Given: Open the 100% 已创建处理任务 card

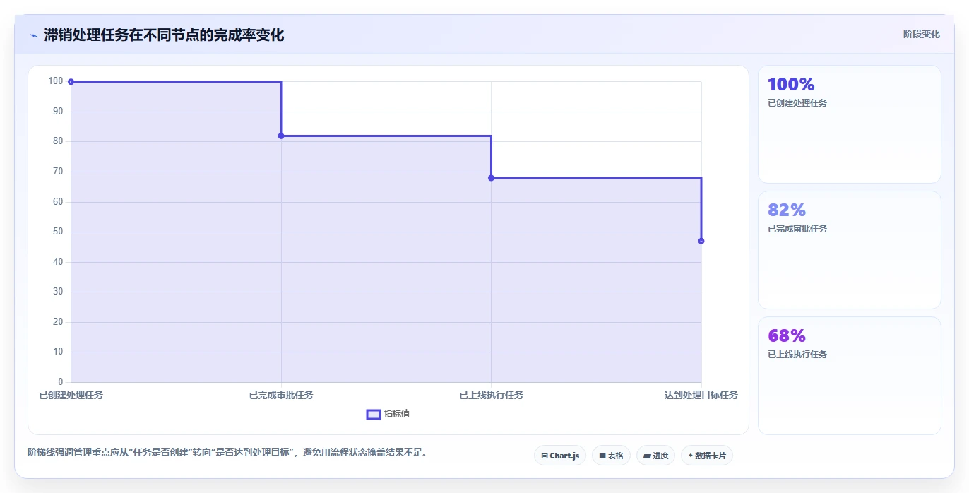Looking at the screenshot, I should (849, 124).
